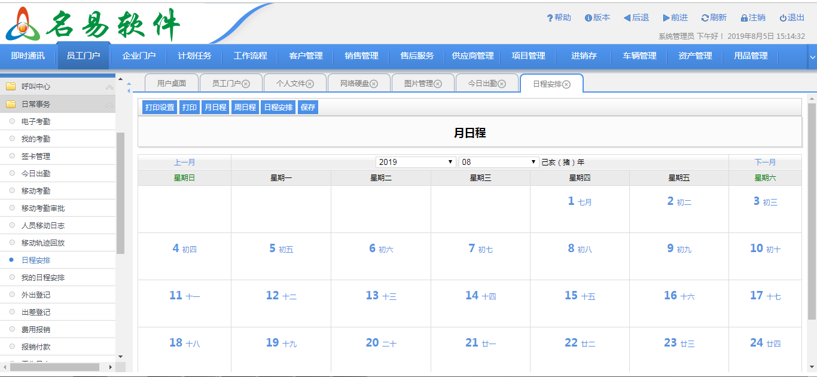Select 费用报销 sidebar item
The image size is (817, 377).
pyautogui.click(x=36, y=330)
